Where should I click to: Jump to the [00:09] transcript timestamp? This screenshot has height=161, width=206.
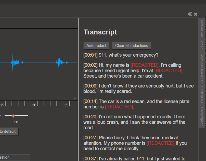(91, 86)
